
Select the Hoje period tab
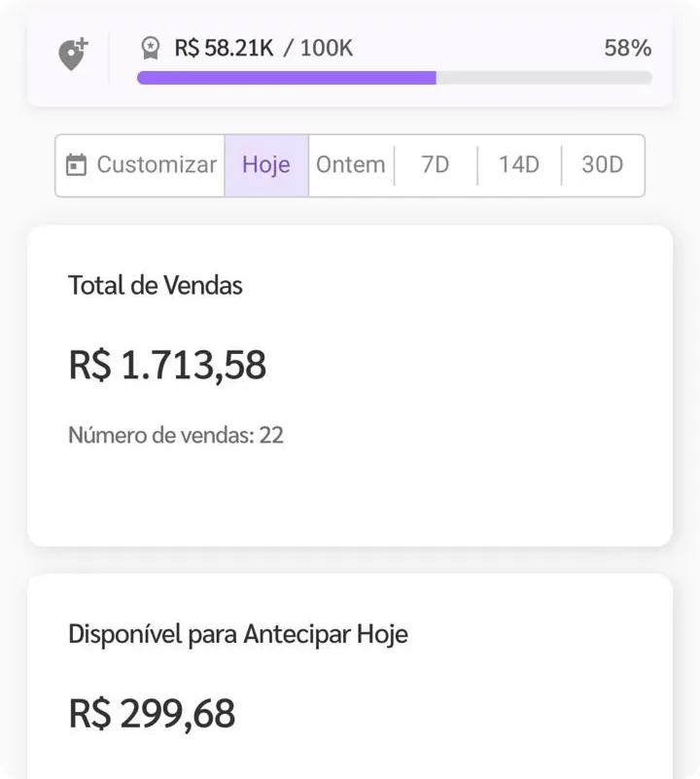coord(266,165)
